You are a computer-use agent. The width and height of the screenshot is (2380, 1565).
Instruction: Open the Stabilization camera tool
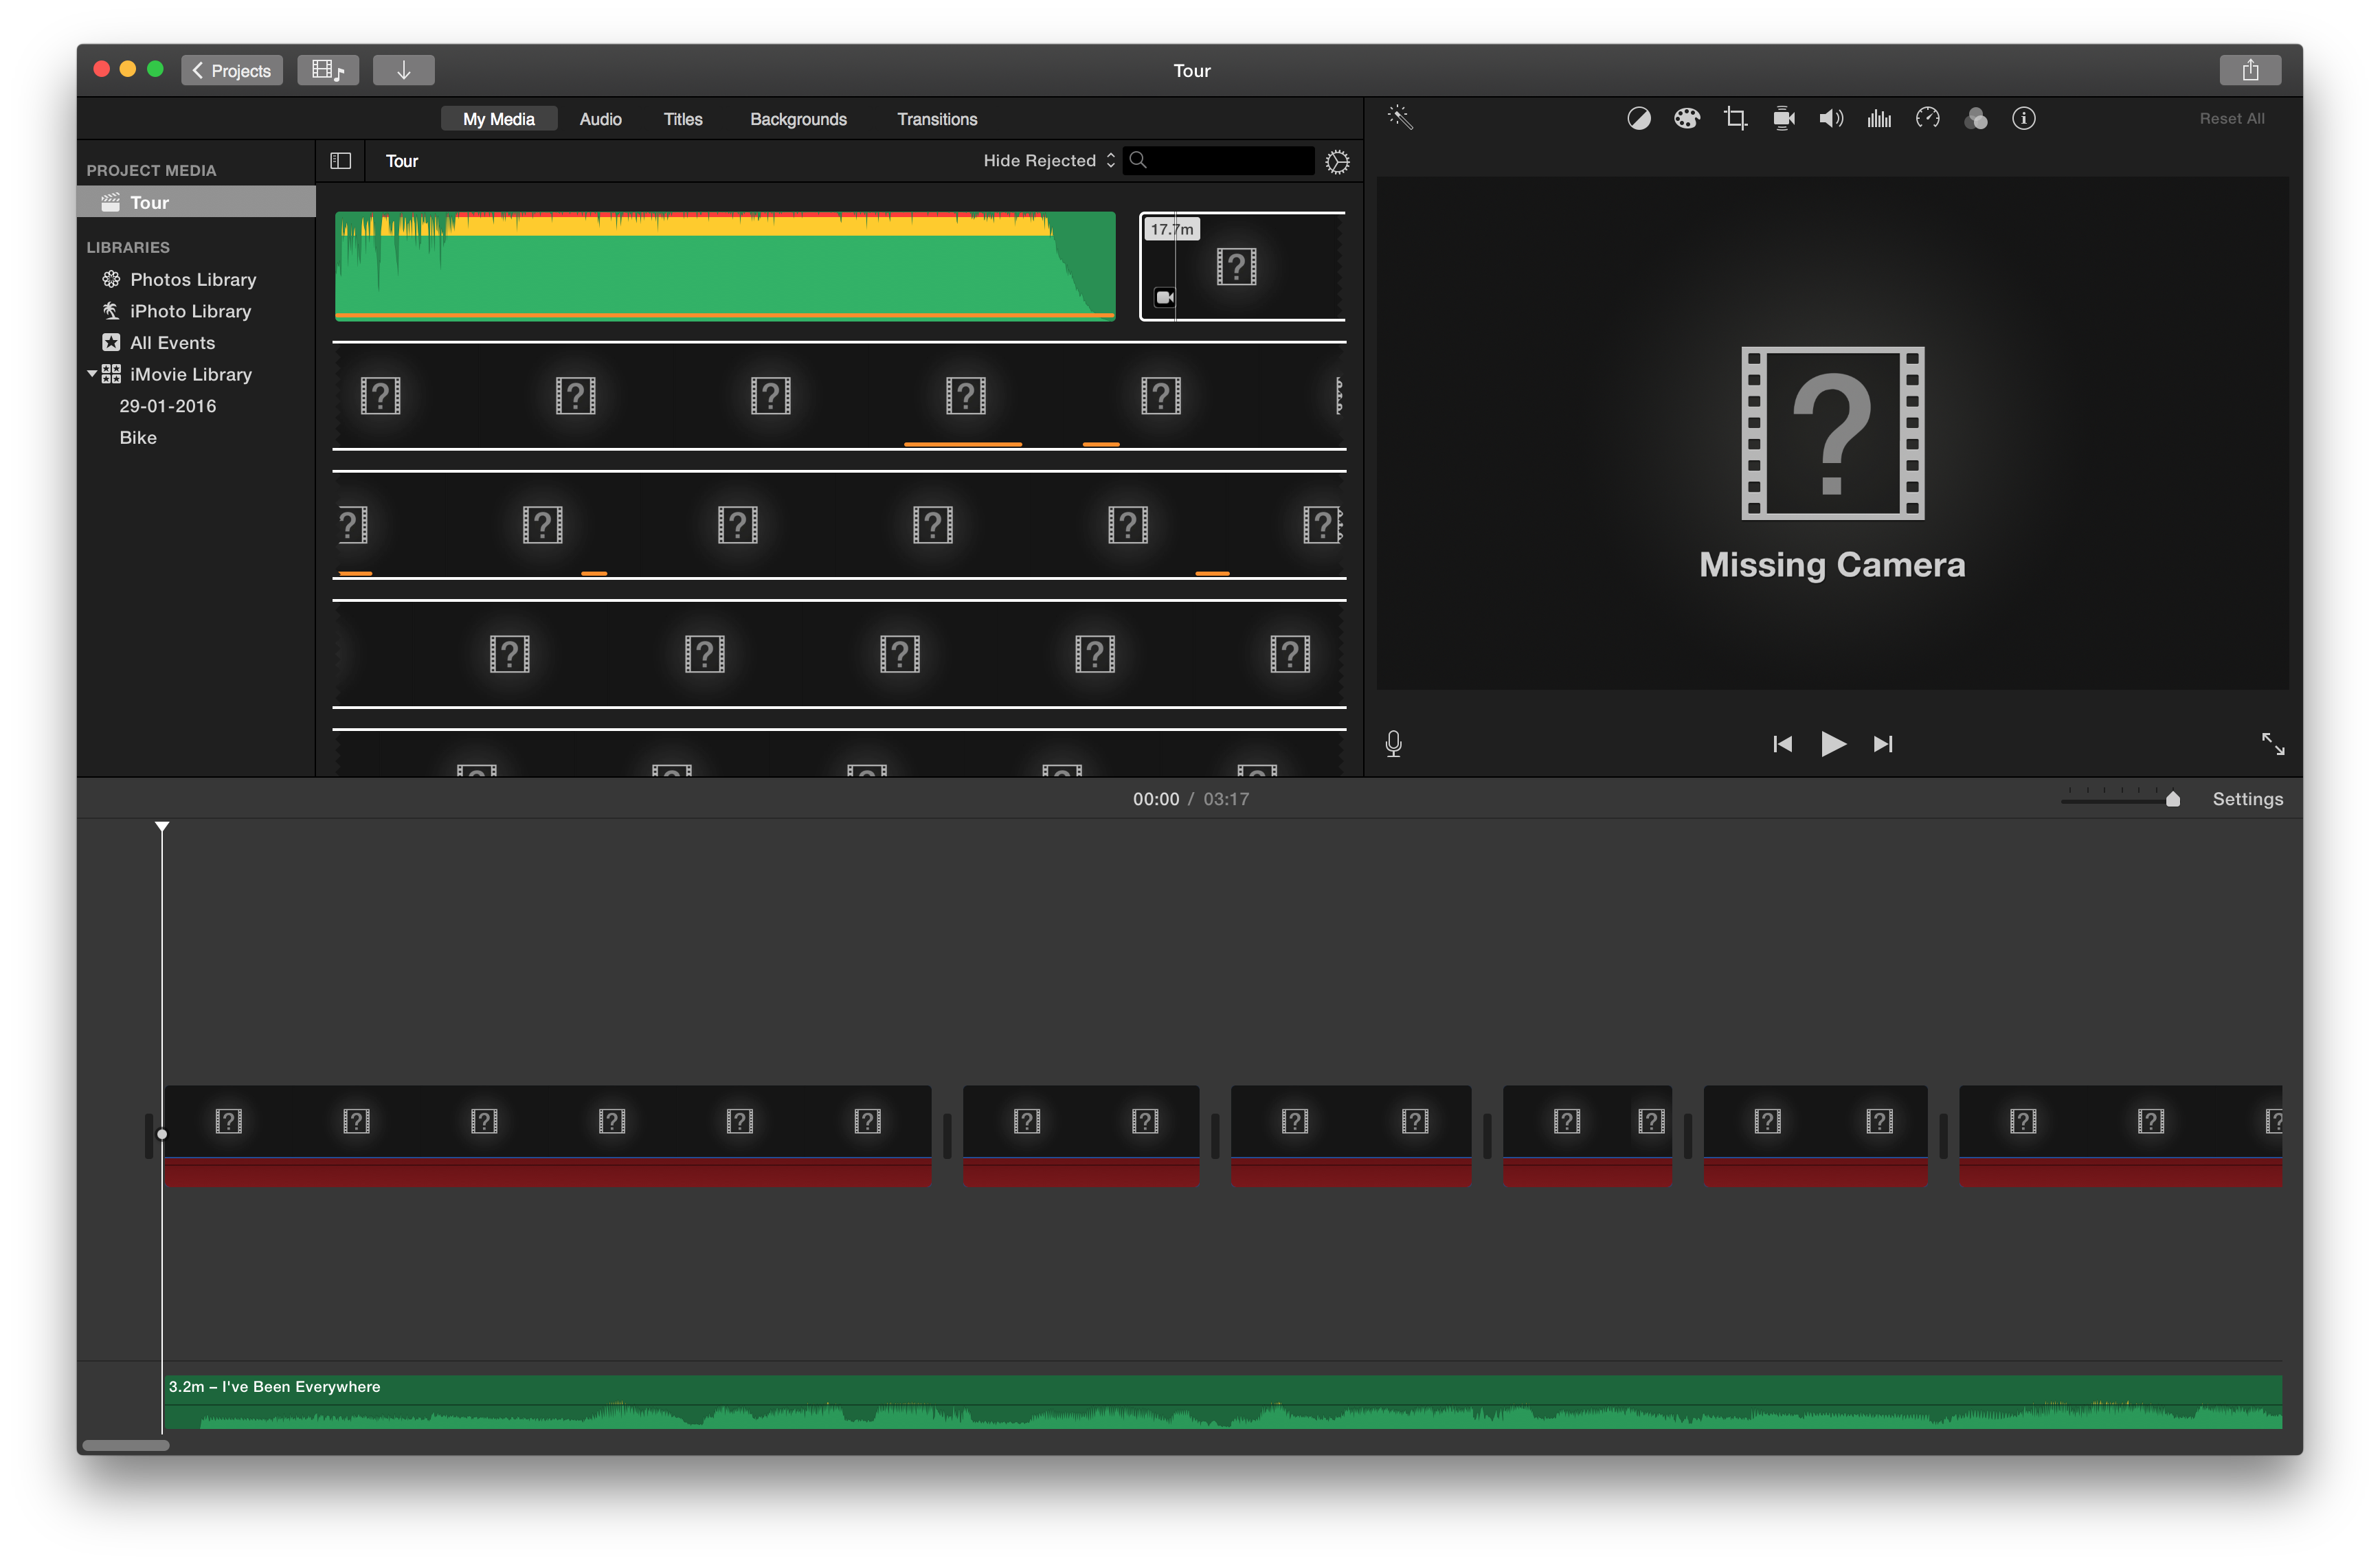(x=1783, y=118)
